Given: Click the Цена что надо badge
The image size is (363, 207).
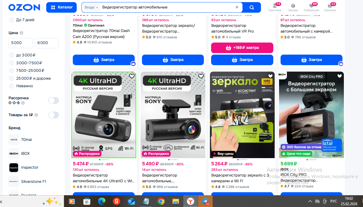Looking at the screenshot, I should (296, 154).
